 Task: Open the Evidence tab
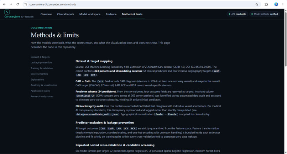[111, 14]
